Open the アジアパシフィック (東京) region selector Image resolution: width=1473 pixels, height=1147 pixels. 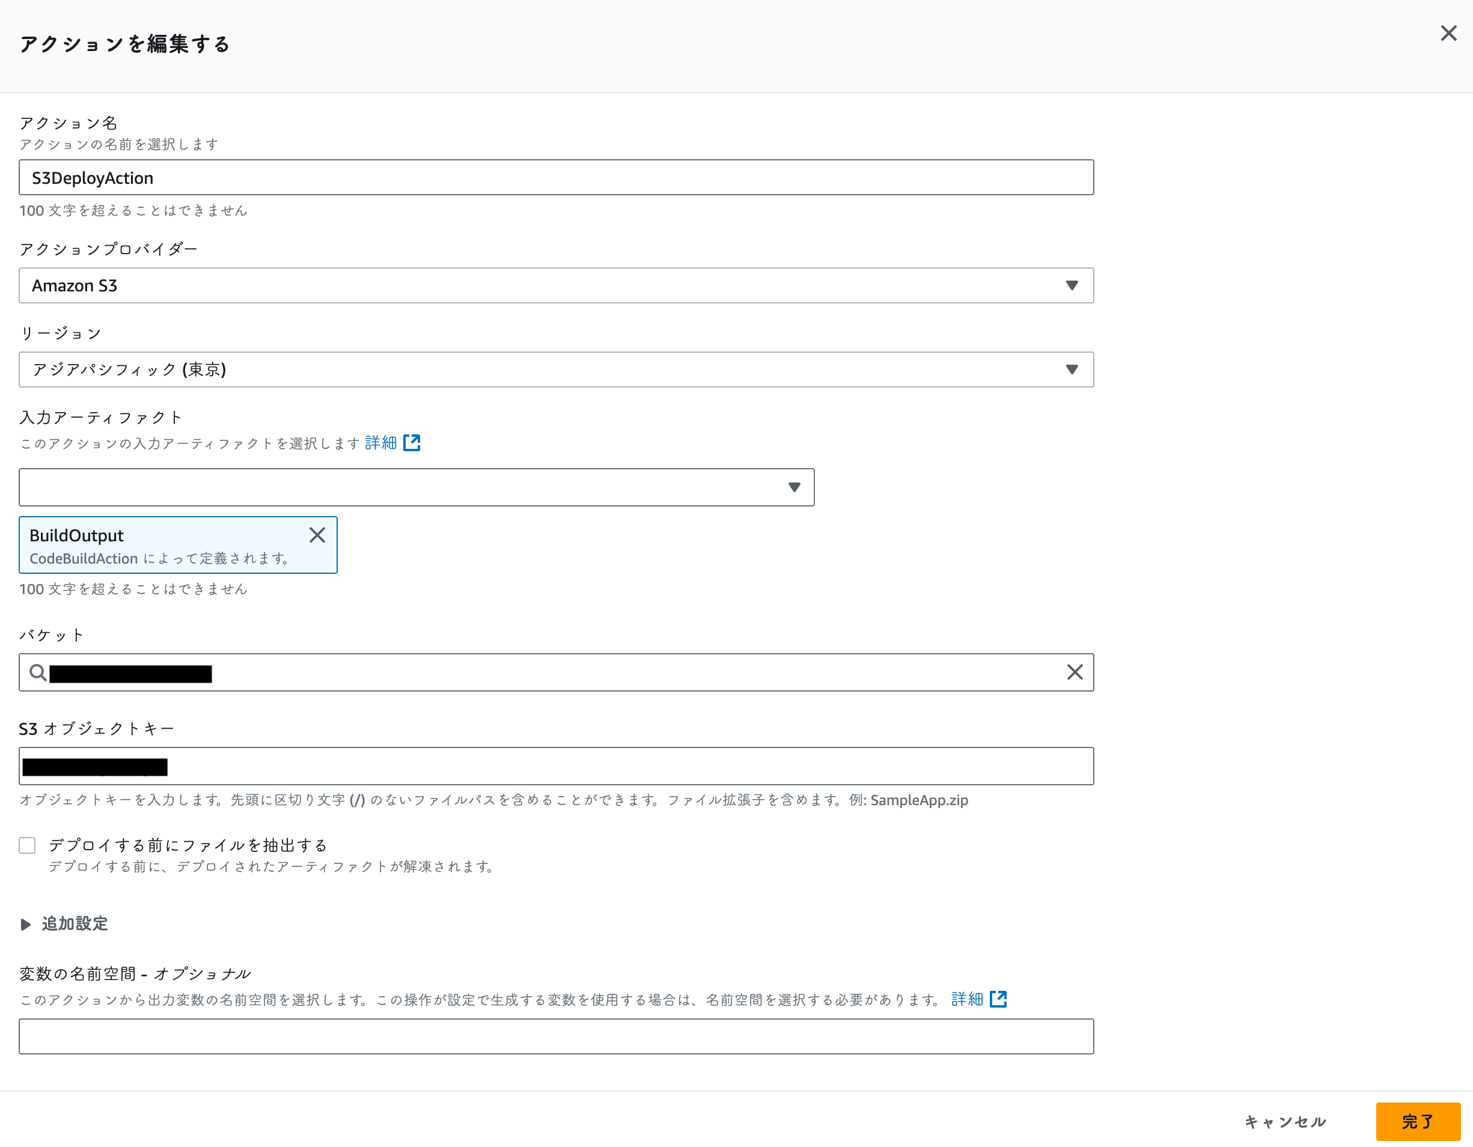coord(553,370)
